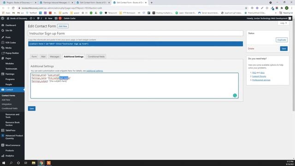Open the Books of Discovery site link
This screenshot has width=295, height=166.
click(x=17, y=18)
